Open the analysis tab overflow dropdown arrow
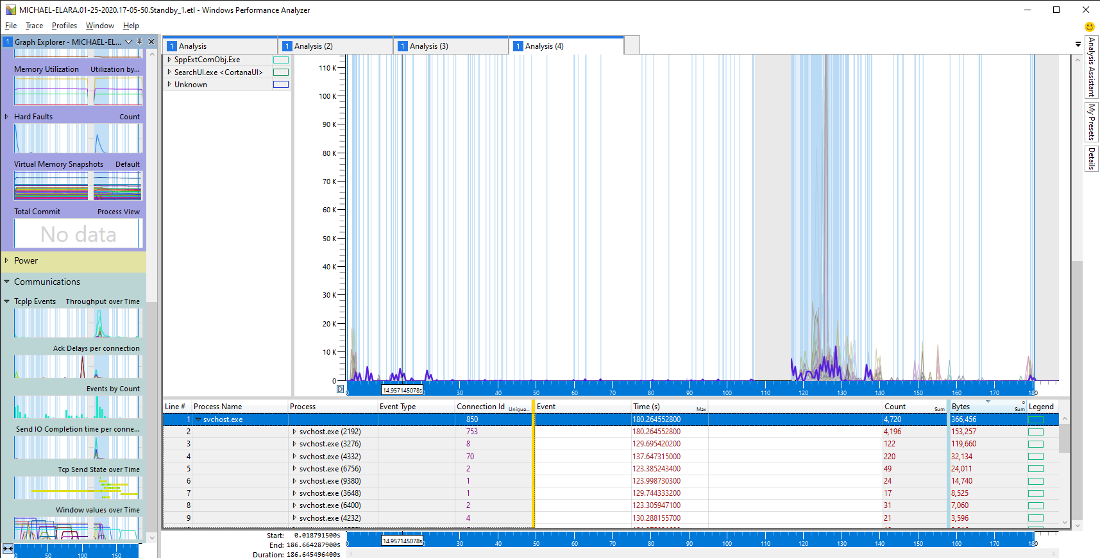 (1078, 44)
